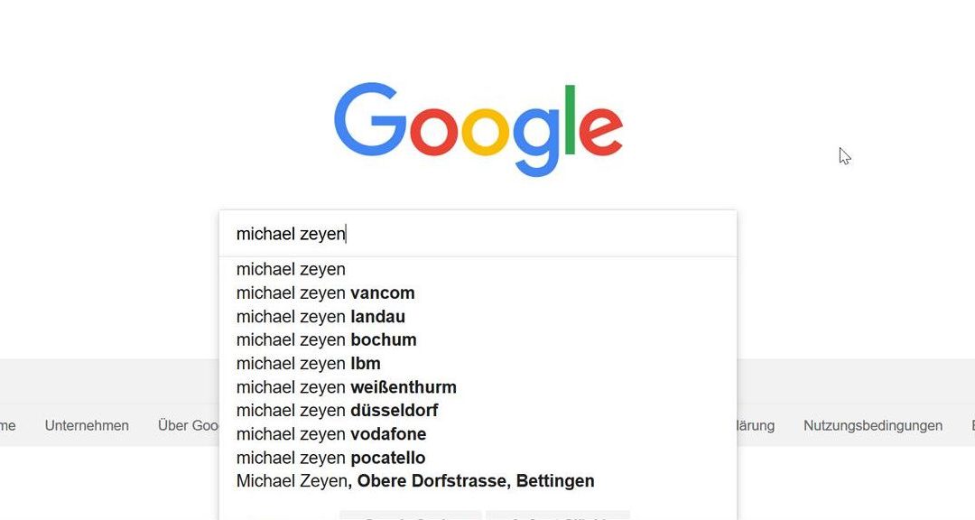The height and width of the screenshot is (520, 975).
Task: Choose the 'michael zeyen vancom' suggestion
Action: (478, 293)
